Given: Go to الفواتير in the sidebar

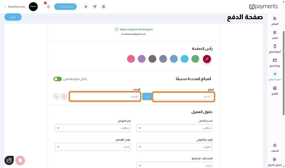Looking at the screenshot, I should [275, 21].
